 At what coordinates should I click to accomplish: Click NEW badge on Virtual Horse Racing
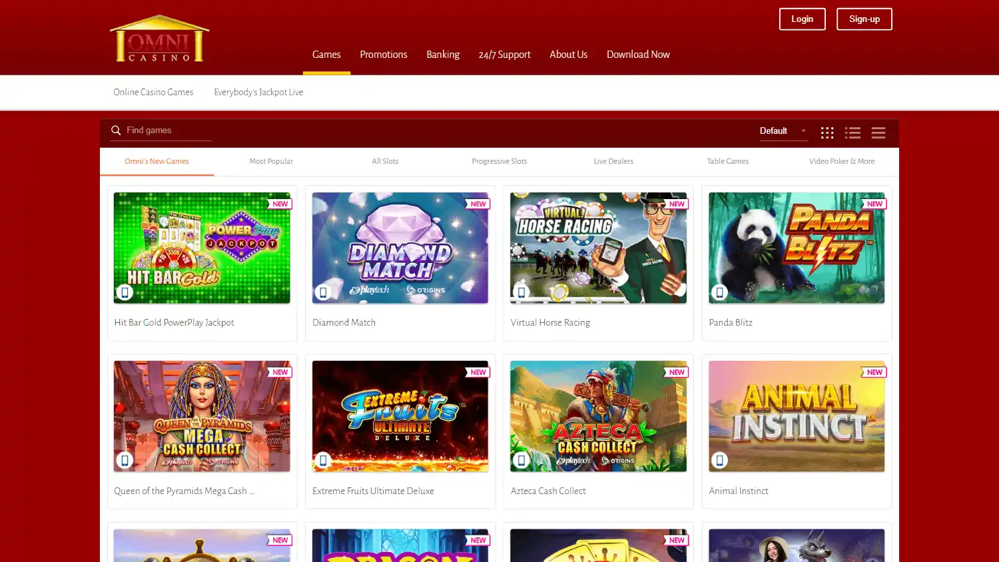click(676, 204)
